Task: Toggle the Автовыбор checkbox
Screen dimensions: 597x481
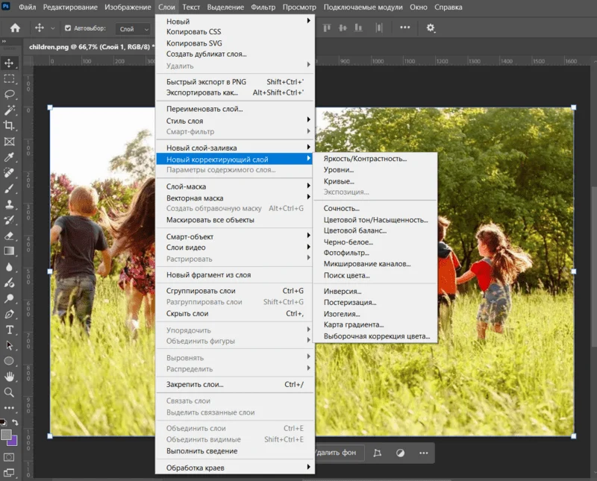Action: click(x=69, y=28)
